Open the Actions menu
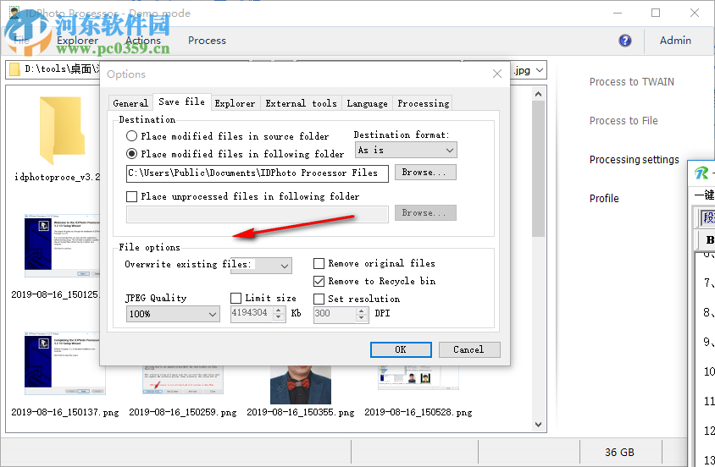This screenshot has width=715, height=467. pos(143,41)
